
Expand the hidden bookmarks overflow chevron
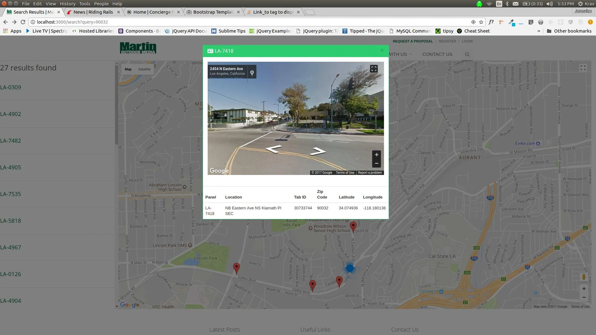coord(539,31)
